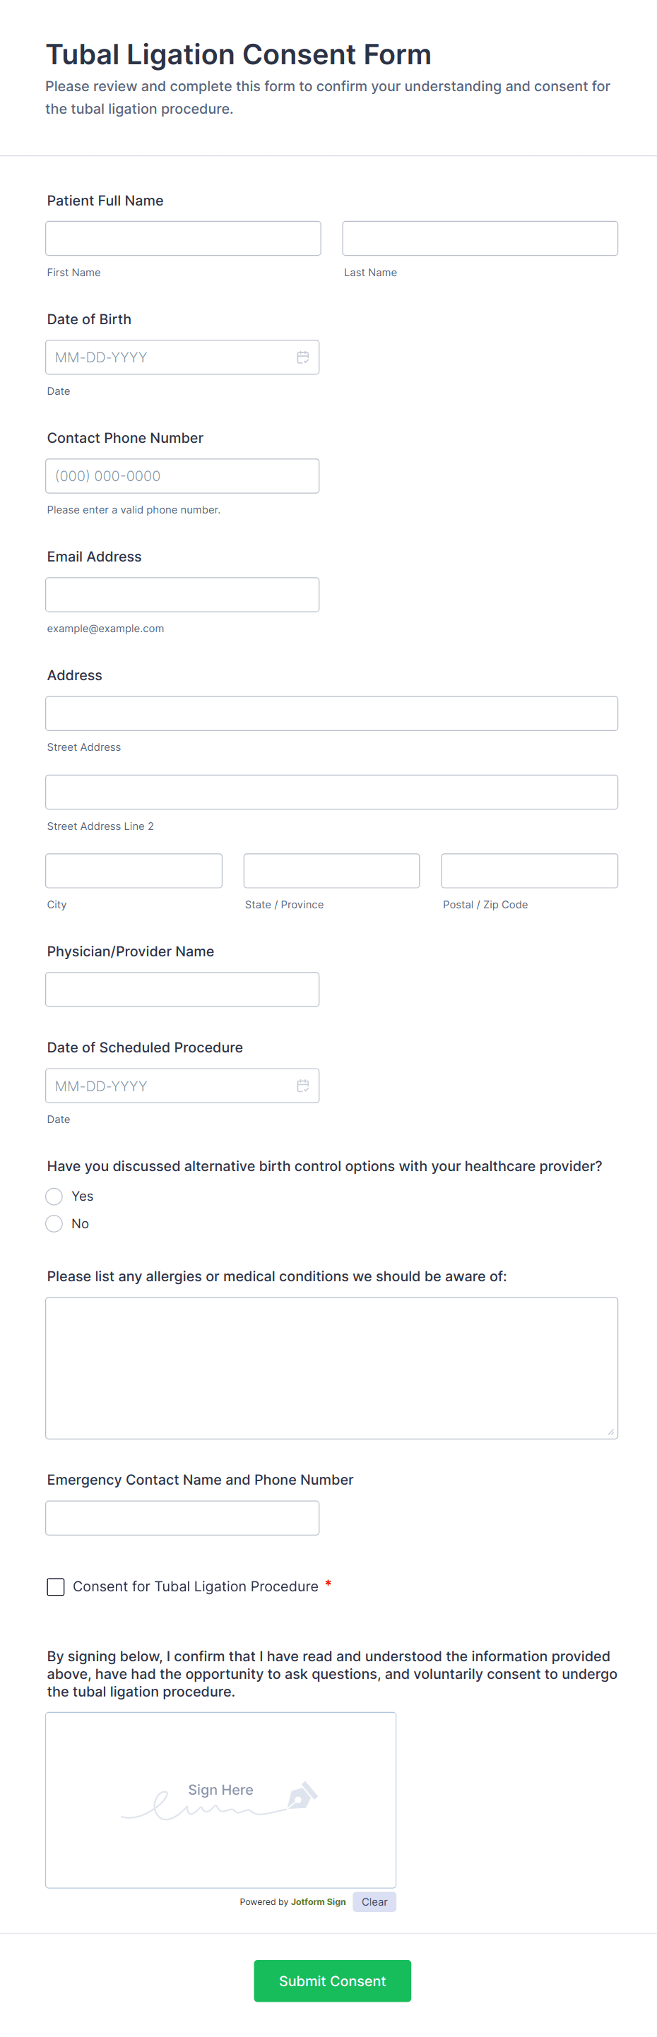
Task: Select the Emergency Contact Name field
Action: point(182,1517)
